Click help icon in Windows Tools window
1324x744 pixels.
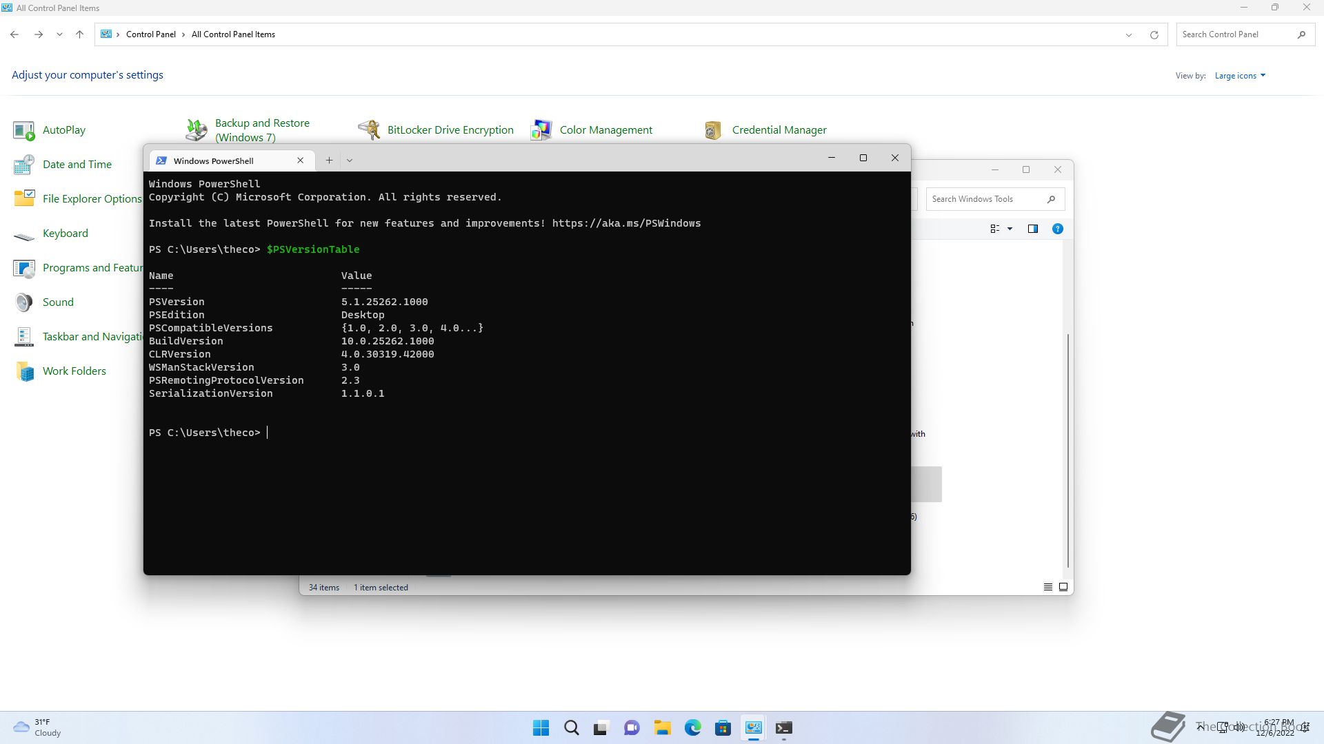click(x=1057, y=229)
